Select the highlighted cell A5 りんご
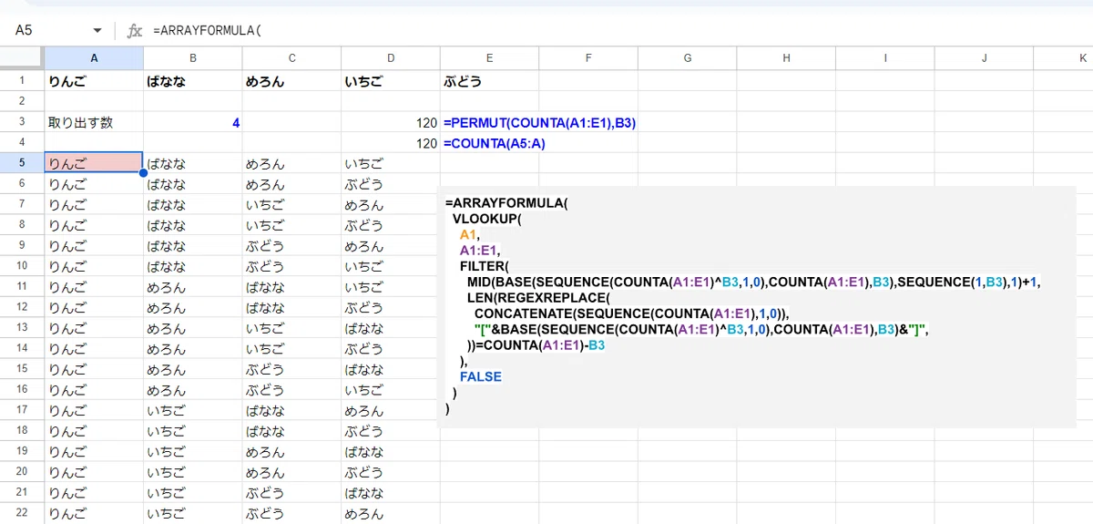 pyautogui.click(x=94, y=163)
